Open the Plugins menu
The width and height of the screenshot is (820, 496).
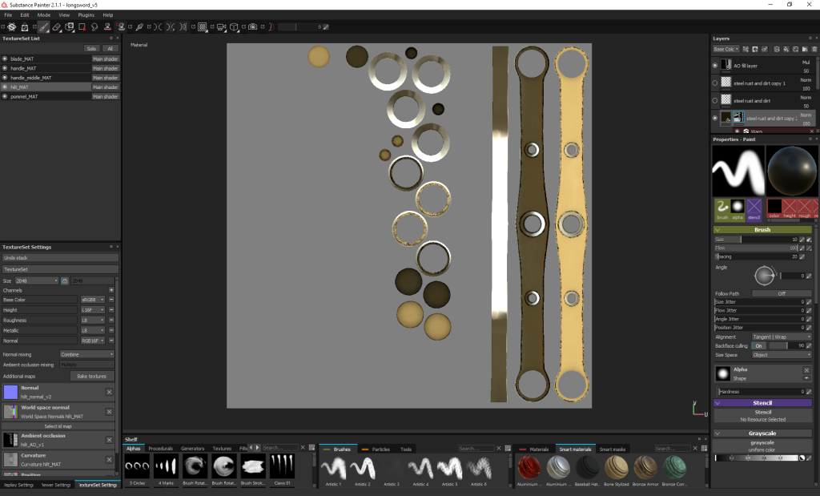click(86, 14)
